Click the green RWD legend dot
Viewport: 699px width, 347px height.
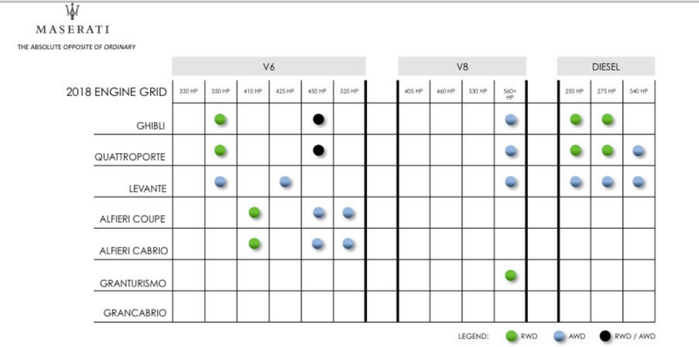coord(512,336)
